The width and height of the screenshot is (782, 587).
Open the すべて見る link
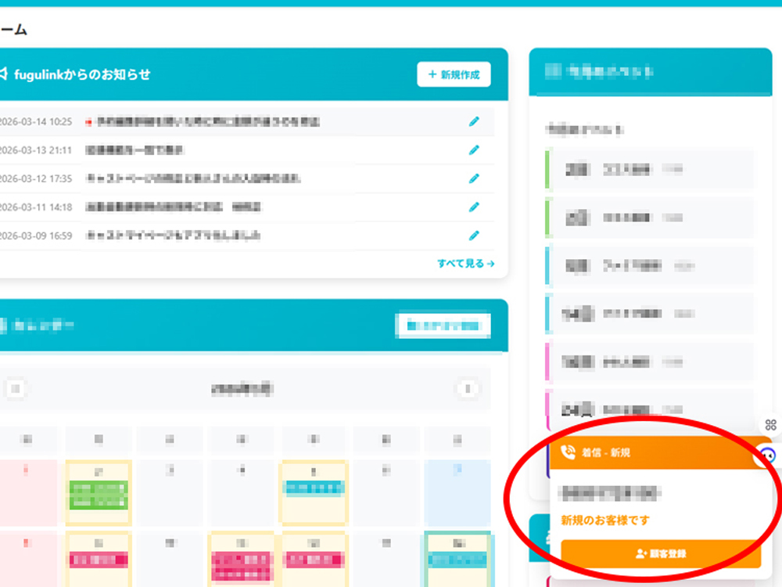[465, 264]
